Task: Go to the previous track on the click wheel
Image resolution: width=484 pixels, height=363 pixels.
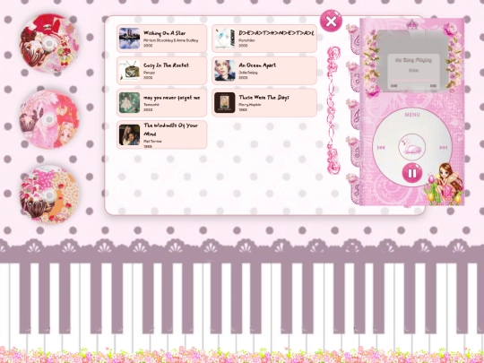Action: 381,148
